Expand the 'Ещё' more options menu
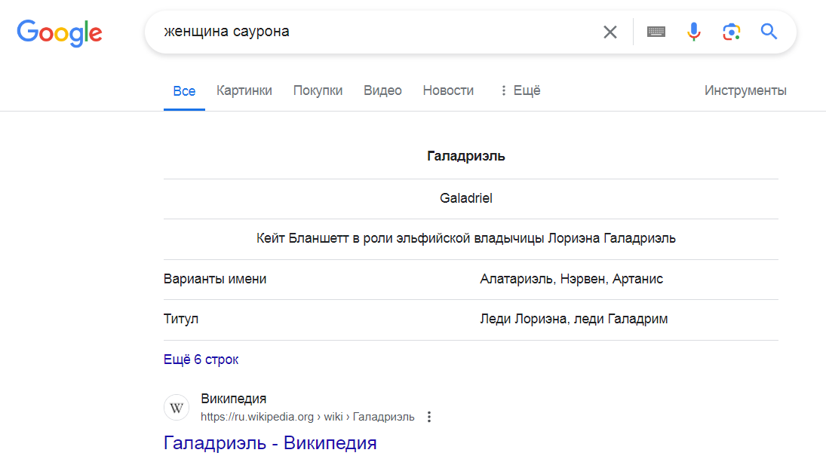 pyautogui.click(x=520, y=90)
